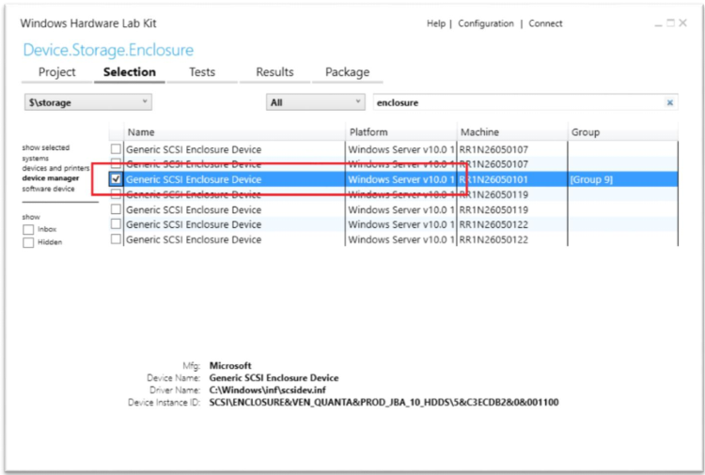Open the Help link
The height and width of the screenshot is (475, 705).
click(x=435, y=23)
